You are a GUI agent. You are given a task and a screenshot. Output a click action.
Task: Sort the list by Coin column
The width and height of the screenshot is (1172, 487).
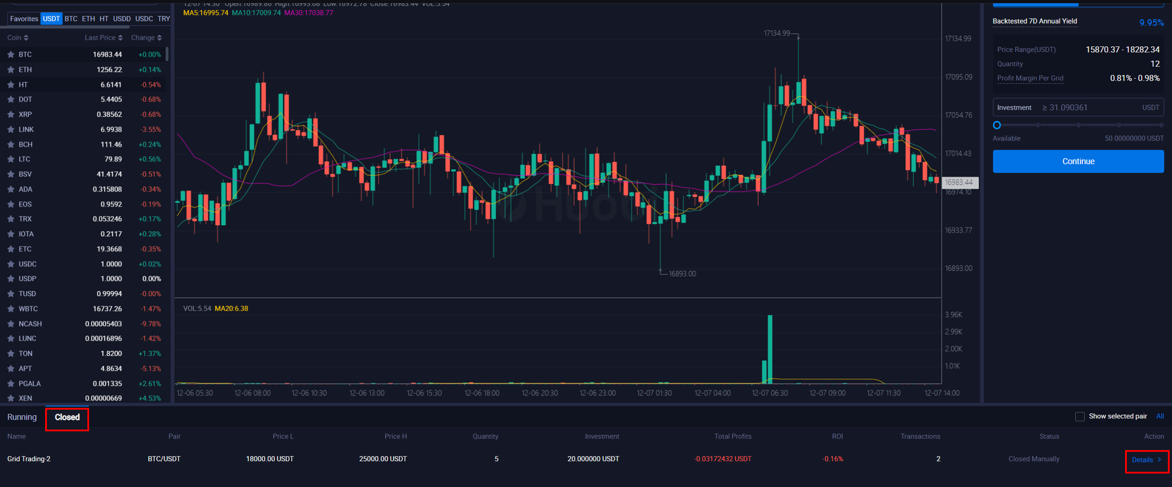[x=18, y=38]
